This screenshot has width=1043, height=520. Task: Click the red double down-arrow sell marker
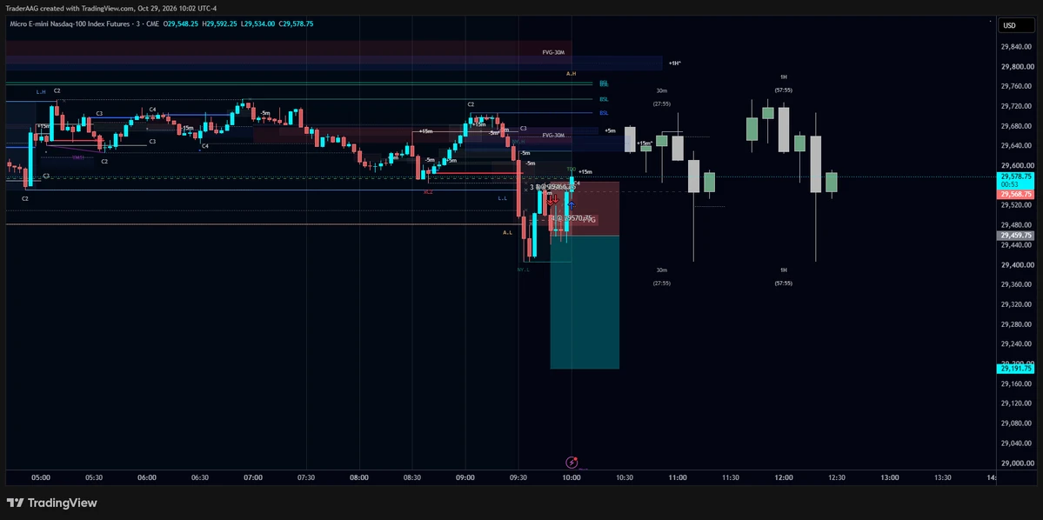click(x=552, y=199)
